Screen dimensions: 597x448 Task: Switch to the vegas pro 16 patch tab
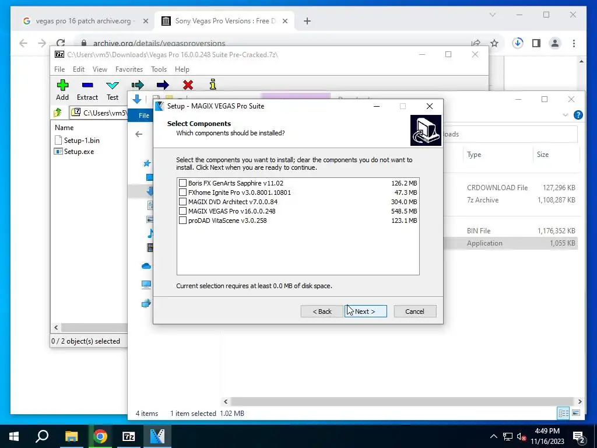[83, 21]
